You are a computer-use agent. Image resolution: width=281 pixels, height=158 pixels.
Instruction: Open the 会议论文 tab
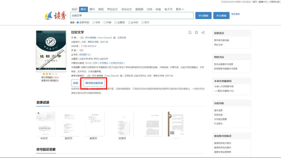coord(126,9)
